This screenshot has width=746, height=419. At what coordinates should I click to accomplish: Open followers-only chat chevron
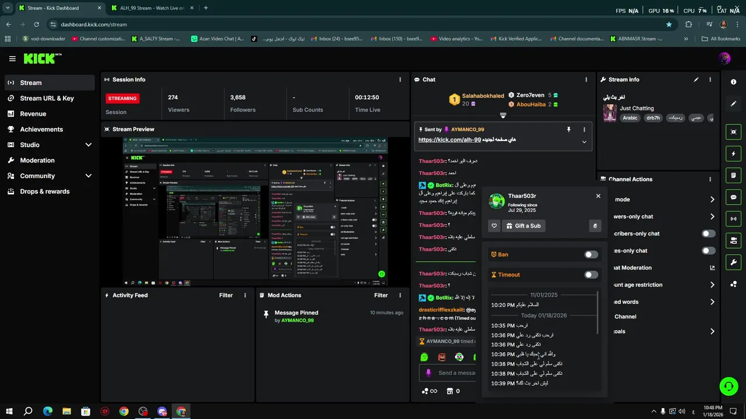tap(712, 216)
